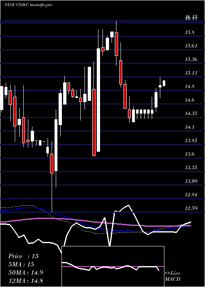Click the NYSE CDR-C munafa.pro chart title

[x=28, y=5]
